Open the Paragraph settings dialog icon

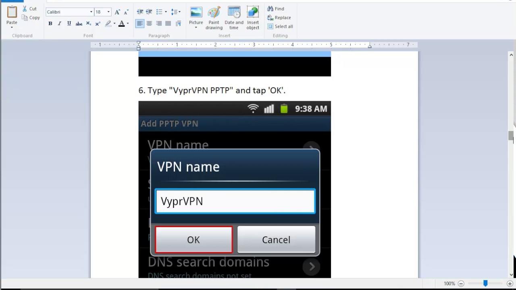tap(179, 24)
